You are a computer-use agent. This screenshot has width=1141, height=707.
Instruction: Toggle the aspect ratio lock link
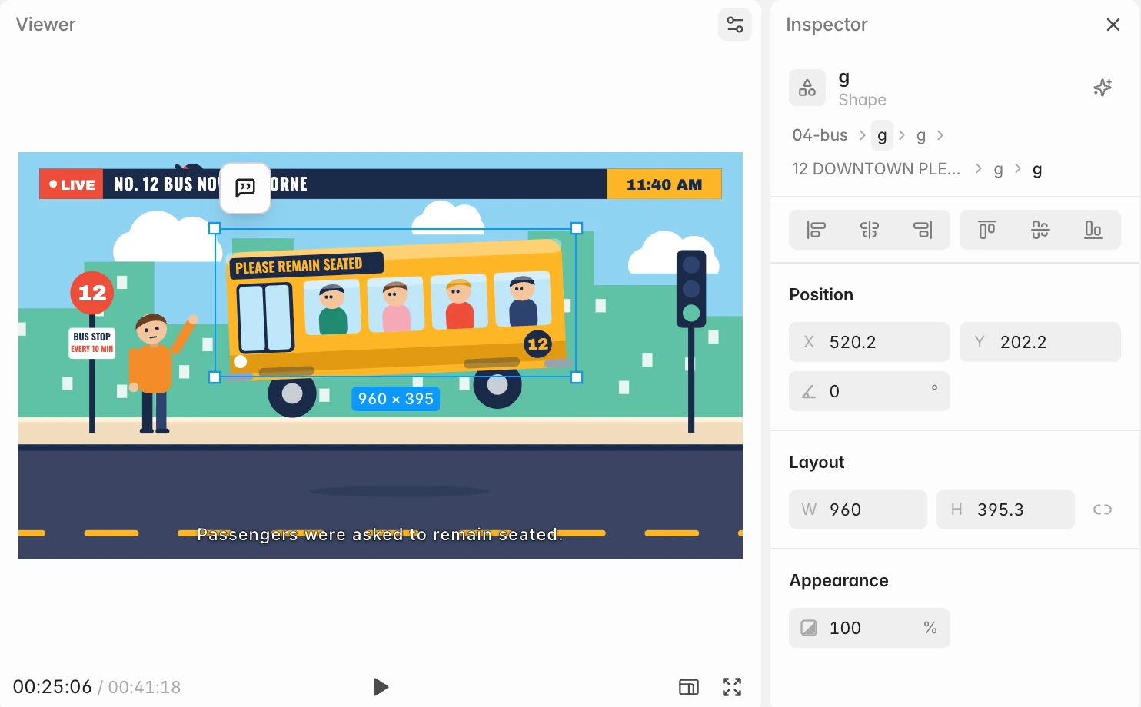(1103, 510)
